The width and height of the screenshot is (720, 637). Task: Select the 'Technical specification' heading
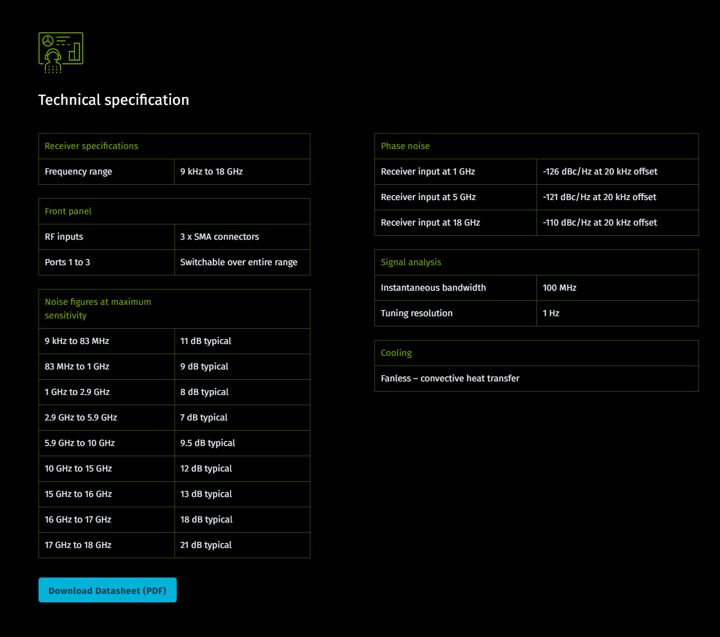(113, 100)
